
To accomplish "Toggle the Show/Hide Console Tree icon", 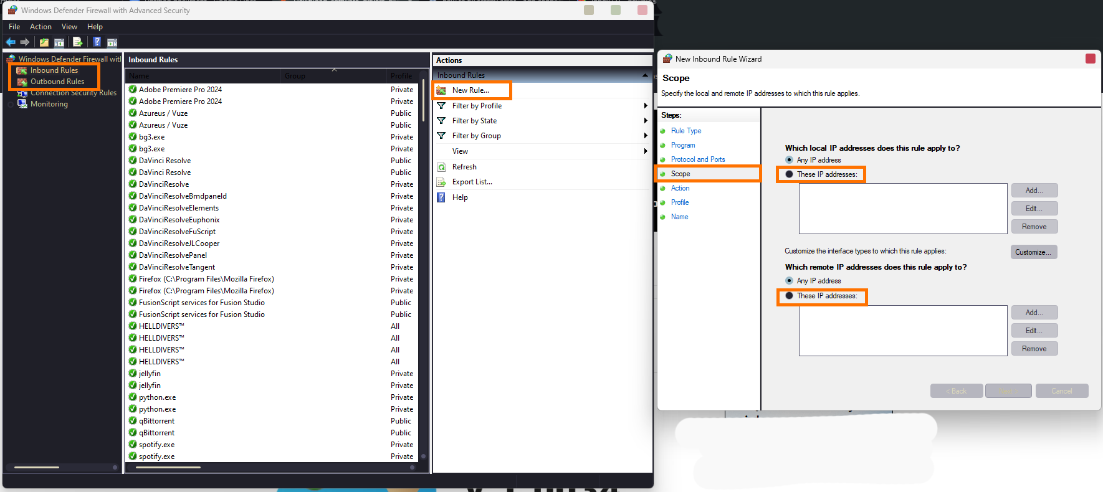I will point(59,42).
